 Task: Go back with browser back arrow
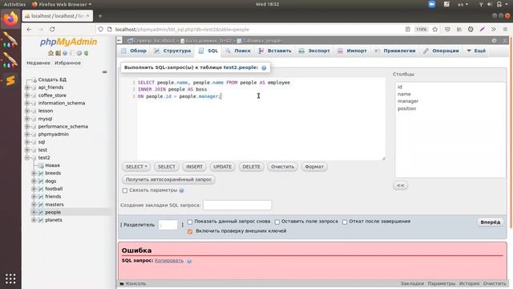pyautogui.click(x=29, y=29)
